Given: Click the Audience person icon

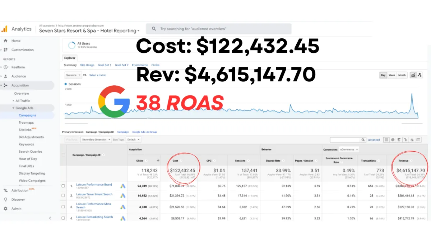Looking at the screenshot, I should [6, 76].
